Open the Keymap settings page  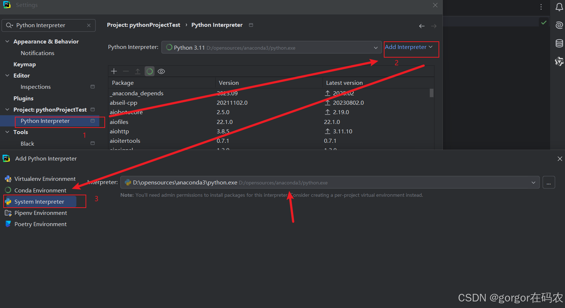[x=25, y=64]
